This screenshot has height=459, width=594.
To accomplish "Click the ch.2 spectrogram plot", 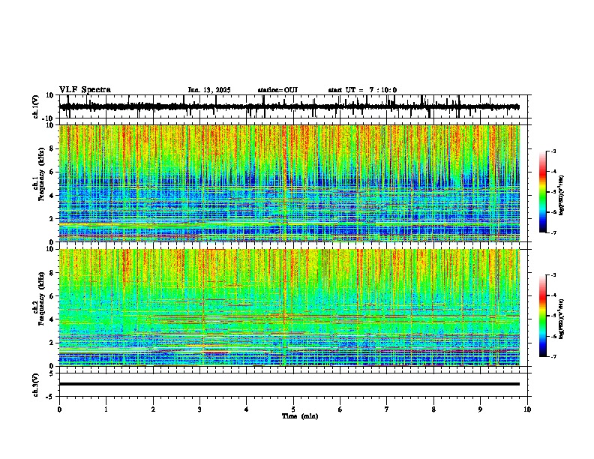I will tap(289, 307).
